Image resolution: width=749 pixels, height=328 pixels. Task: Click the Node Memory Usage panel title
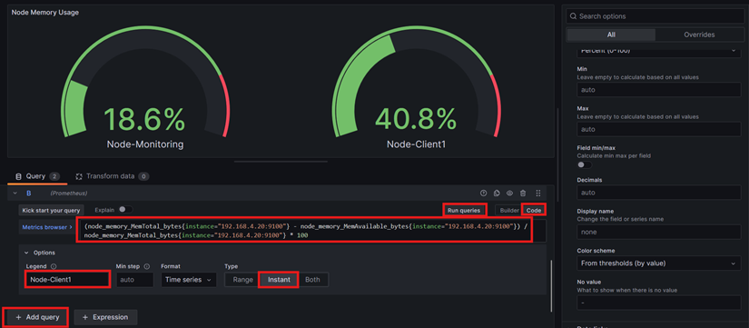point(44,13)
